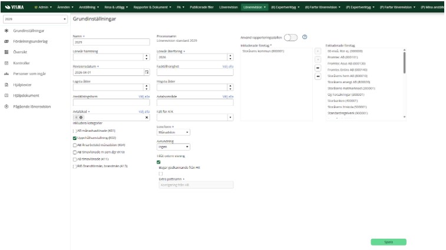Open the Avrundning dropdown
446x250 pixels.
[173, 148]
